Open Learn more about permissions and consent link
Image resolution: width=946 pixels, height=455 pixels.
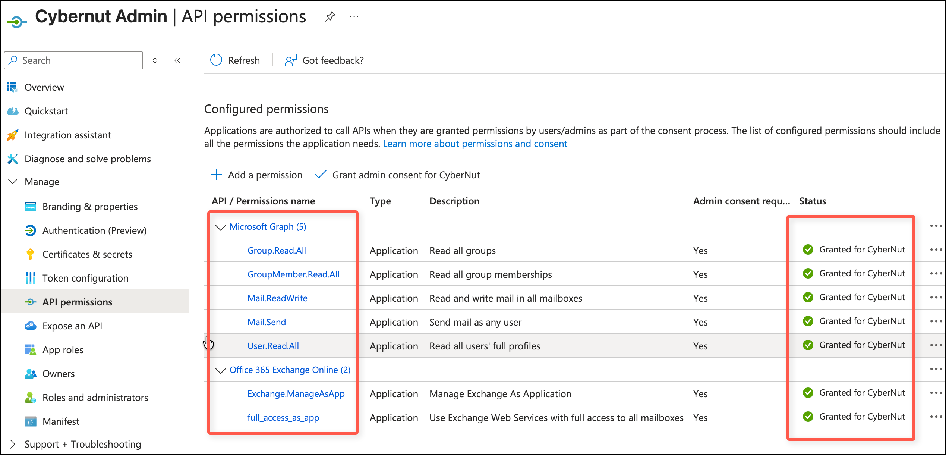coord(475,144)
